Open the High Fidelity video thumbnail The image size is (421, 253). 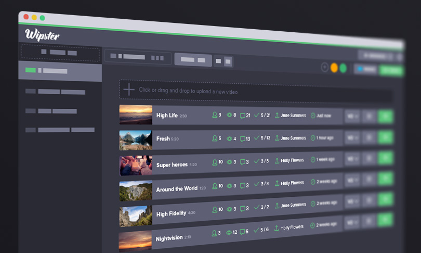click(x=136, y=216)
